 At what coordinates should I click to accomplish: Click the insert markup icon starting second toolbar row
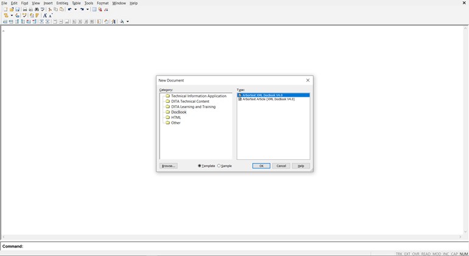pyautogui.click(x=6, y=15)
